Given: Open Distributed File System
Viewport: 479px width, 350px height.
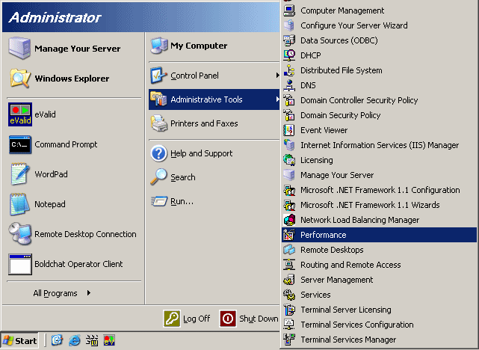Looking at the screenshot, I should (379, 70).
